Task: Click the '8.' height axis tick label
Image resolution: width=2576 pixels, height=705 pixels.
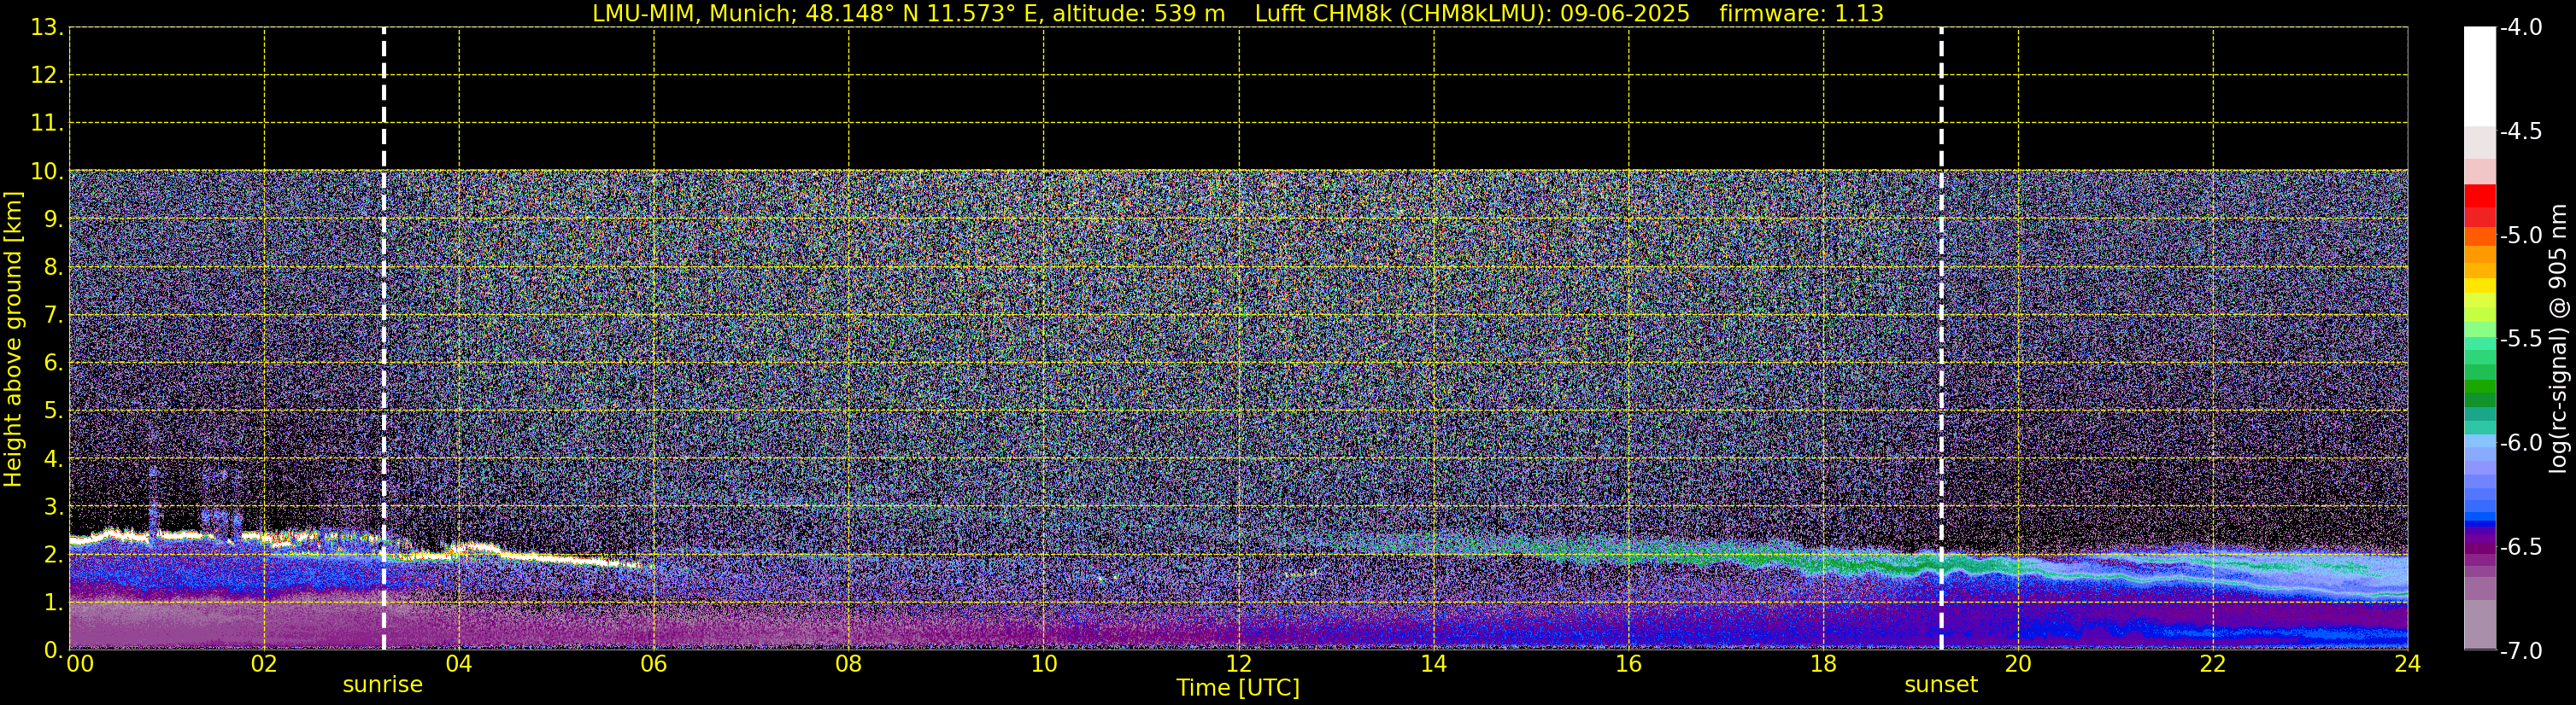Action: [x=53, y=268]
